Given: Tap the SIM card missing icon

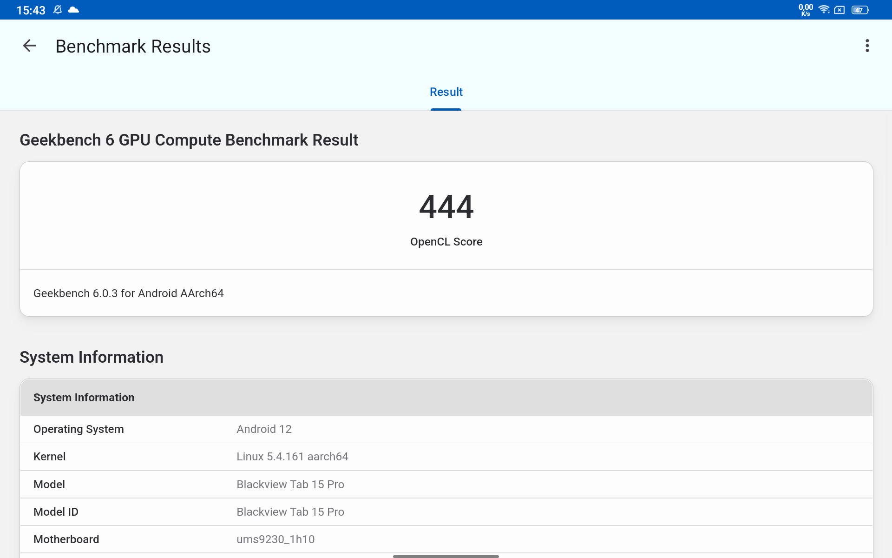Looking at the screenshot, I should (840, 10).
